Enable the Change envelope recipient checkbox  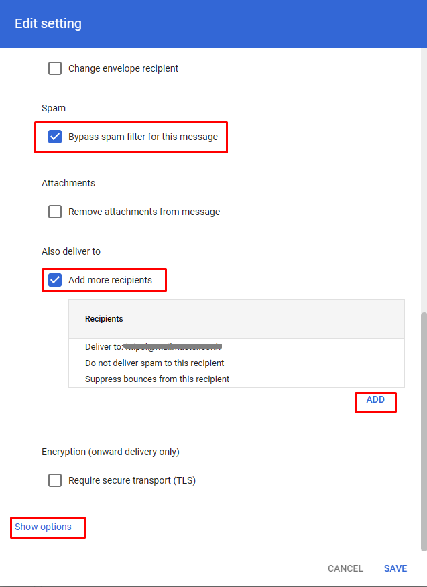pos(55,68)
